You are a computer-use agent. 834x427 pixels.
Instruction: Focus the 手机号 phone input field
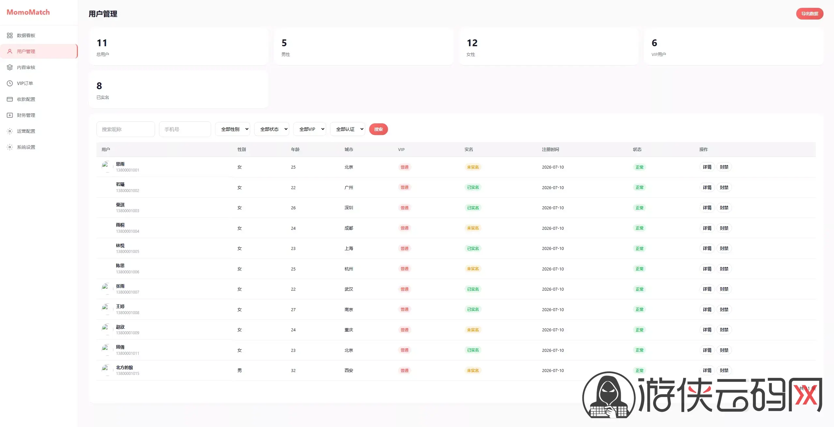pyautogui.click(x=185, y=129)
